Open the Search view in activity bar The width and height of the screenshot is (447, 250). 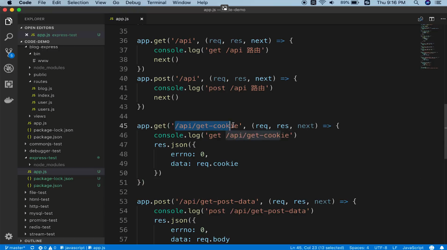pyautogui.click(x=9, y=37)
